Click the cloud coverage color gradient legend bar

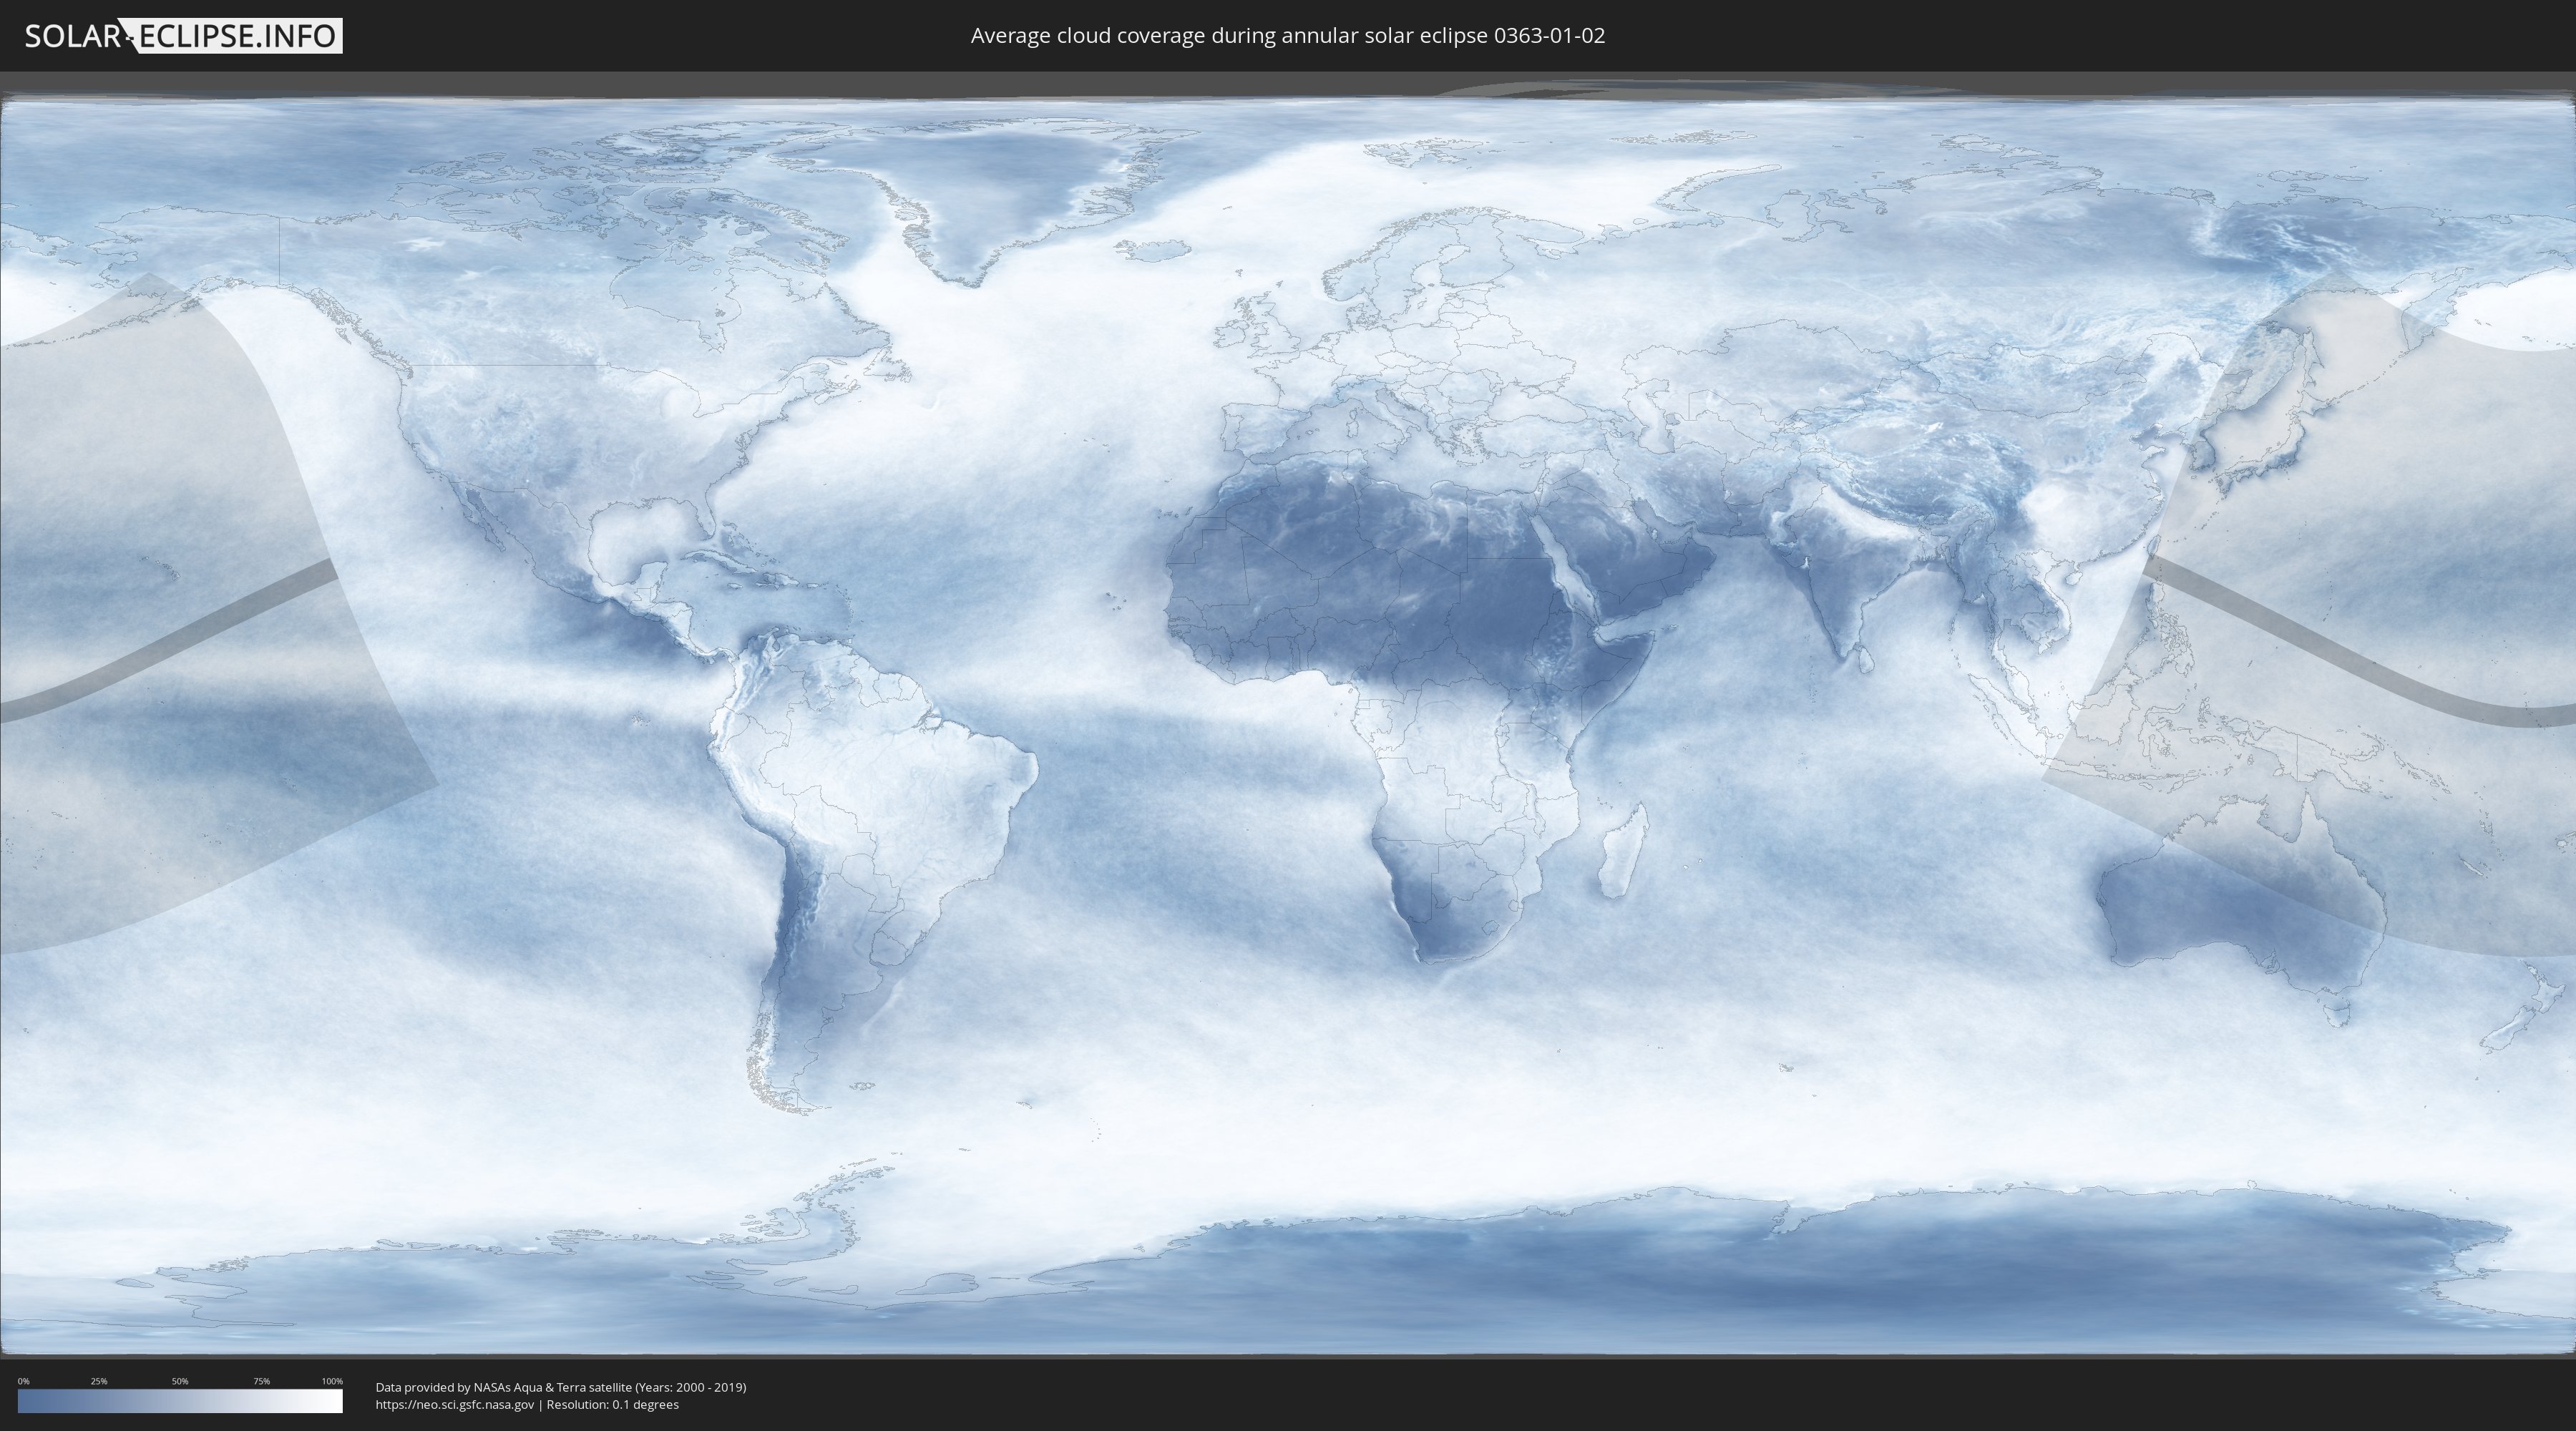(180, 1401)
